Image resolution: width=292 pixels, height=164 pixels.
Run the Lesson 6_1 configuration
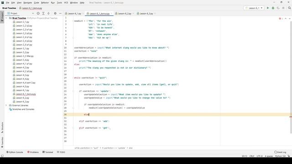point(268,8)
